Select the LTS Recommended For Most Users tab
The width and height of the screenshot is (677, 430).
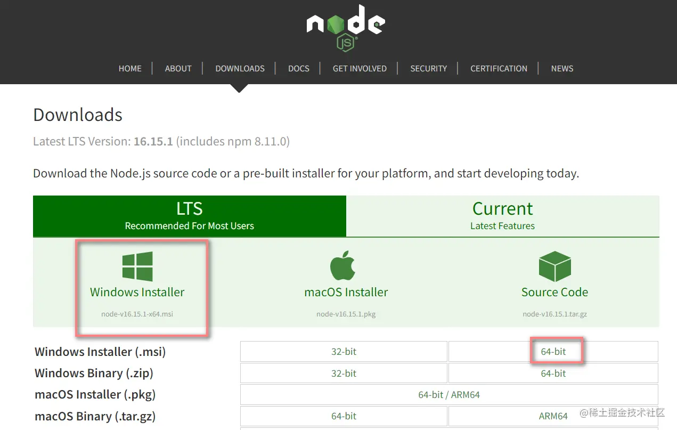coord(190,216)
